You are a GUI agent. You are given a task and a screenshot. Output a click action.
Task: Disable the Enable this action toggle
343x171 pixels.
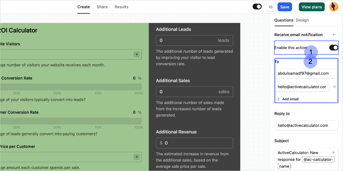[x=334, y=48]
